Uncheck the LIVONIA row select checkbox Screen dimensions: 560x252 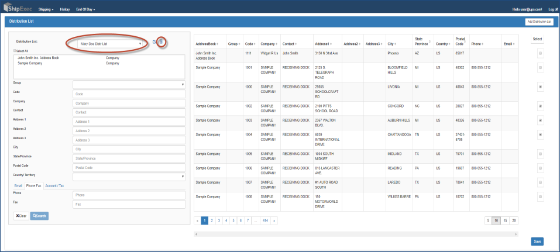pos(540,87)
